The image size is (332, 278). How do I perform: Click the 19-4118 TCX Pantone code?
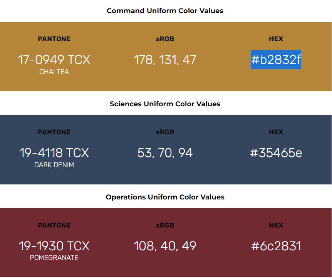click(54, 153)
